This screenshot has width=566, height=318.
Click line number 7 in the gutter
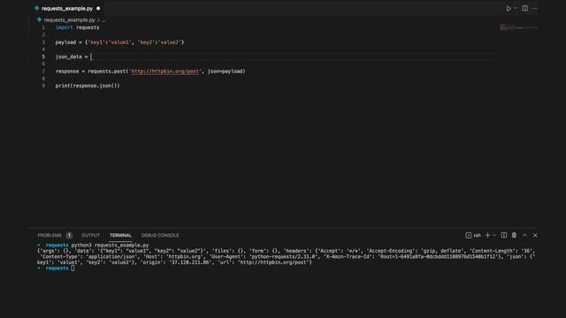coord(43,72)
